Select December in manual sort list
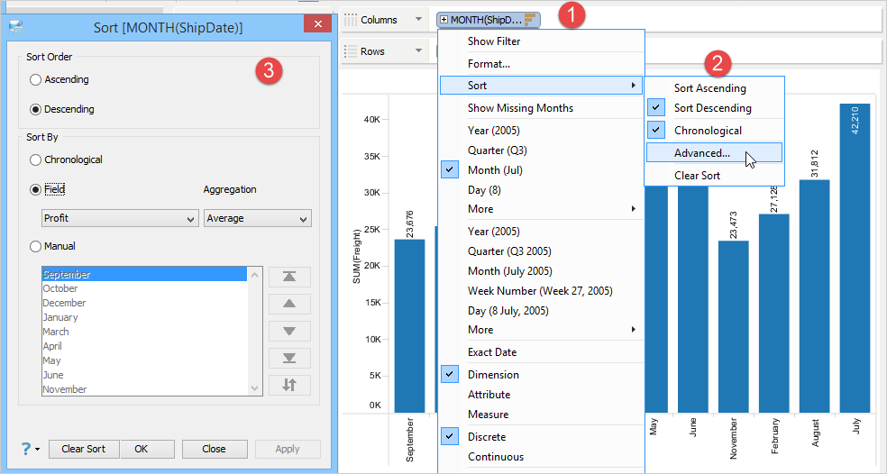The image size is (887, 474). coord(144,303)
